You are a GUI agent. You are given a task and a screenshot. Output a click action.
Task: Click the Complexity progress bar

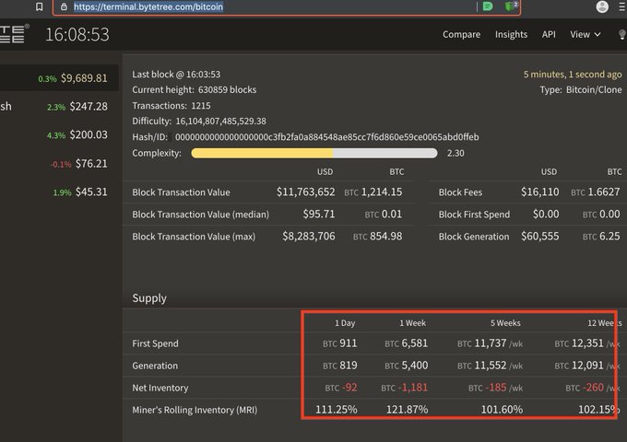(313, 154)
